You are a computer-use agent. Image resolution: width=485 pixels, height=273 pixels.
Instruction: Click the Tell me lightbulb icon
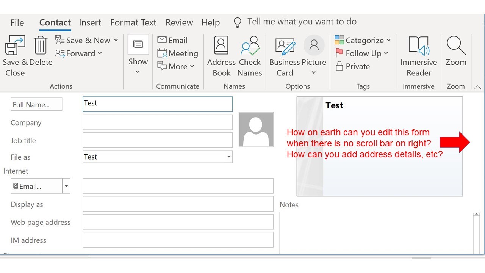238,23
